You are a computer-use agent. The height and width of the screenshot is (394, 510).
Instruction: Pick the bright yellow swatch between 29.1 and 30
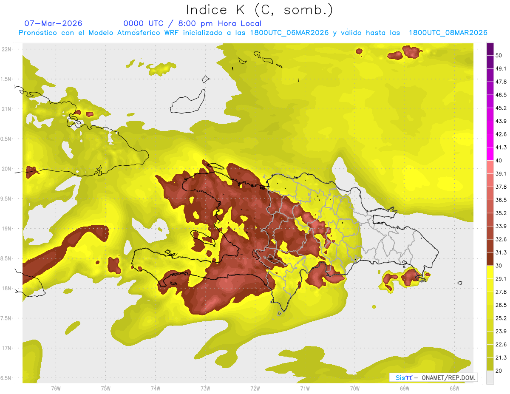(x=490, y=272)
